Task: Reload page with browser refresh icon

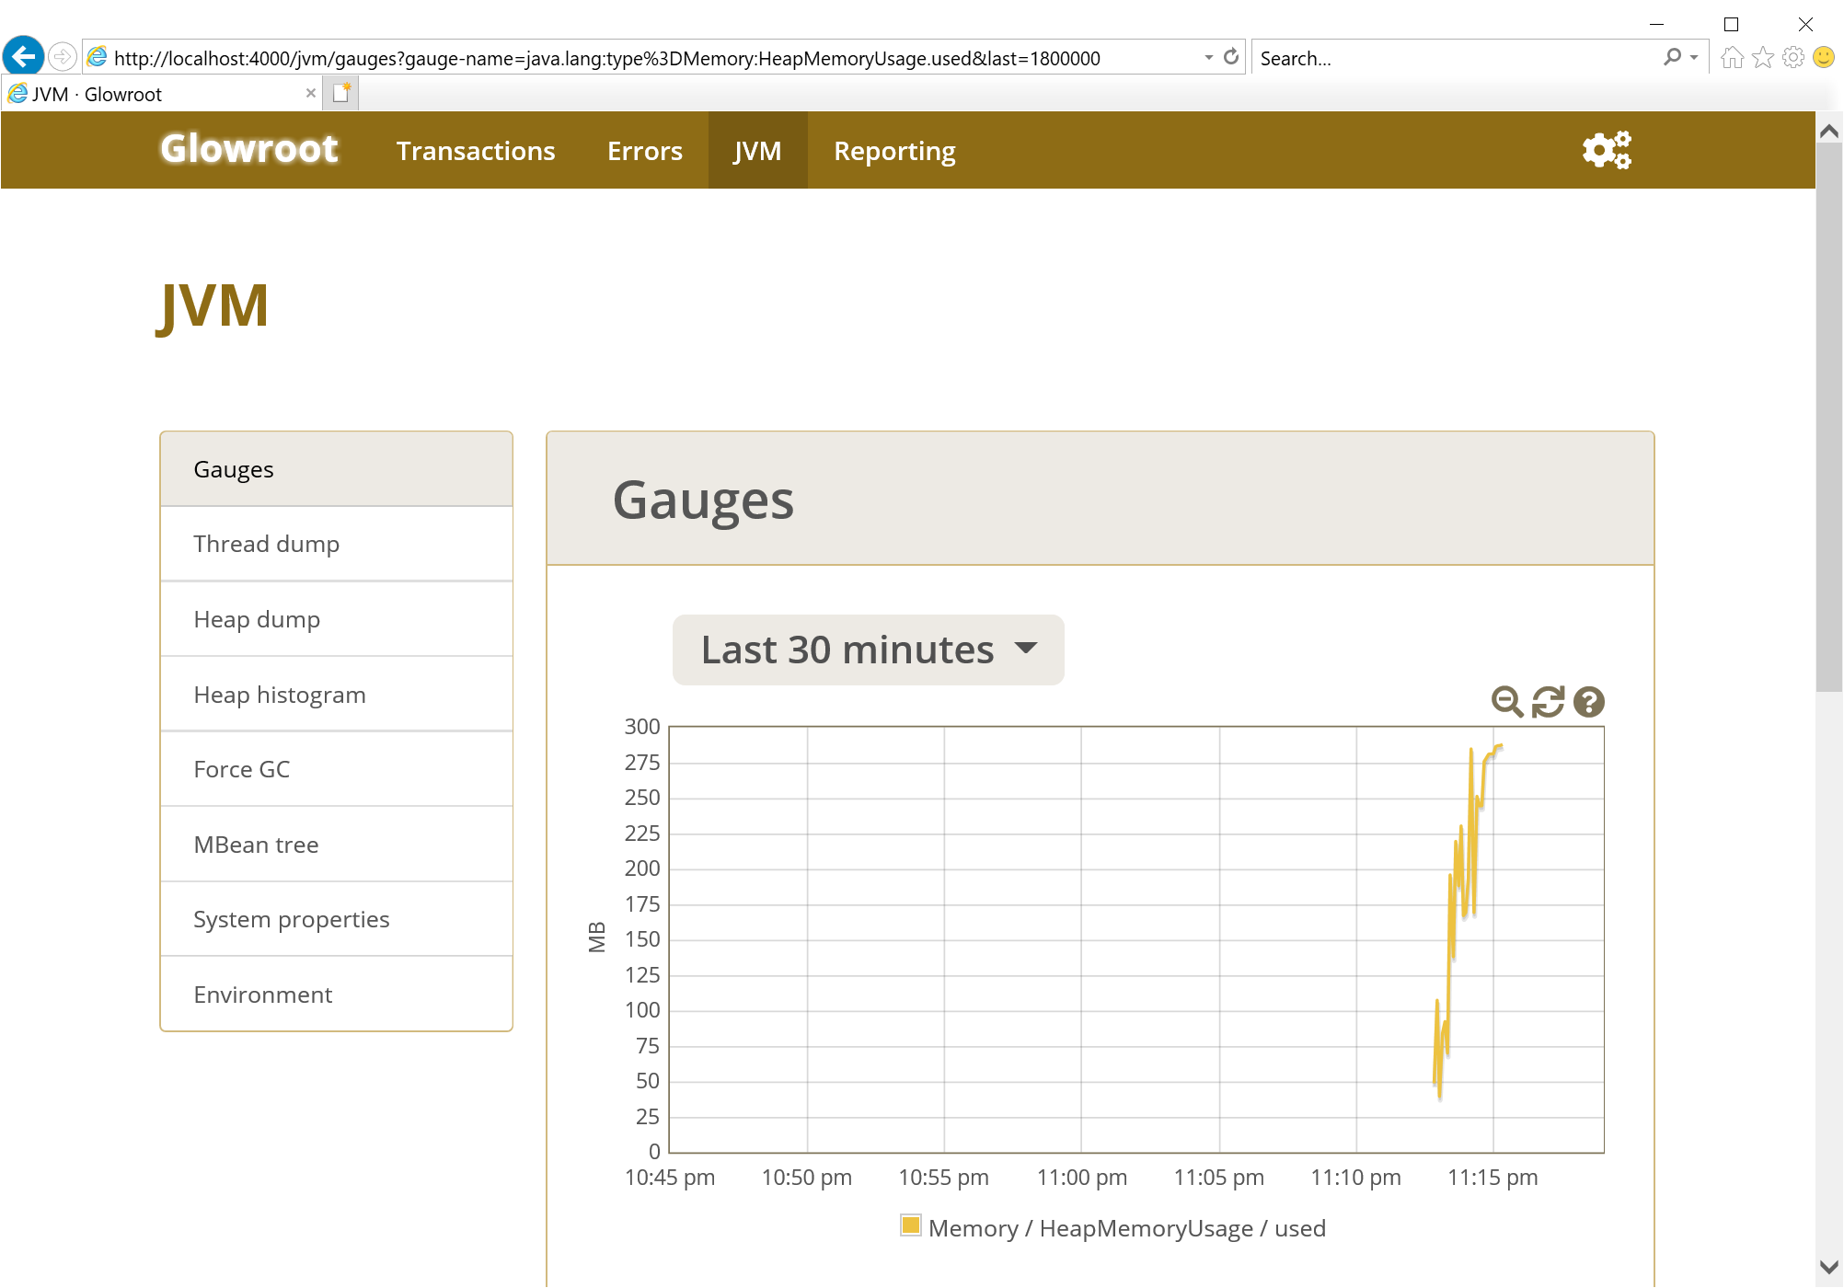Action: (1231, 57)
